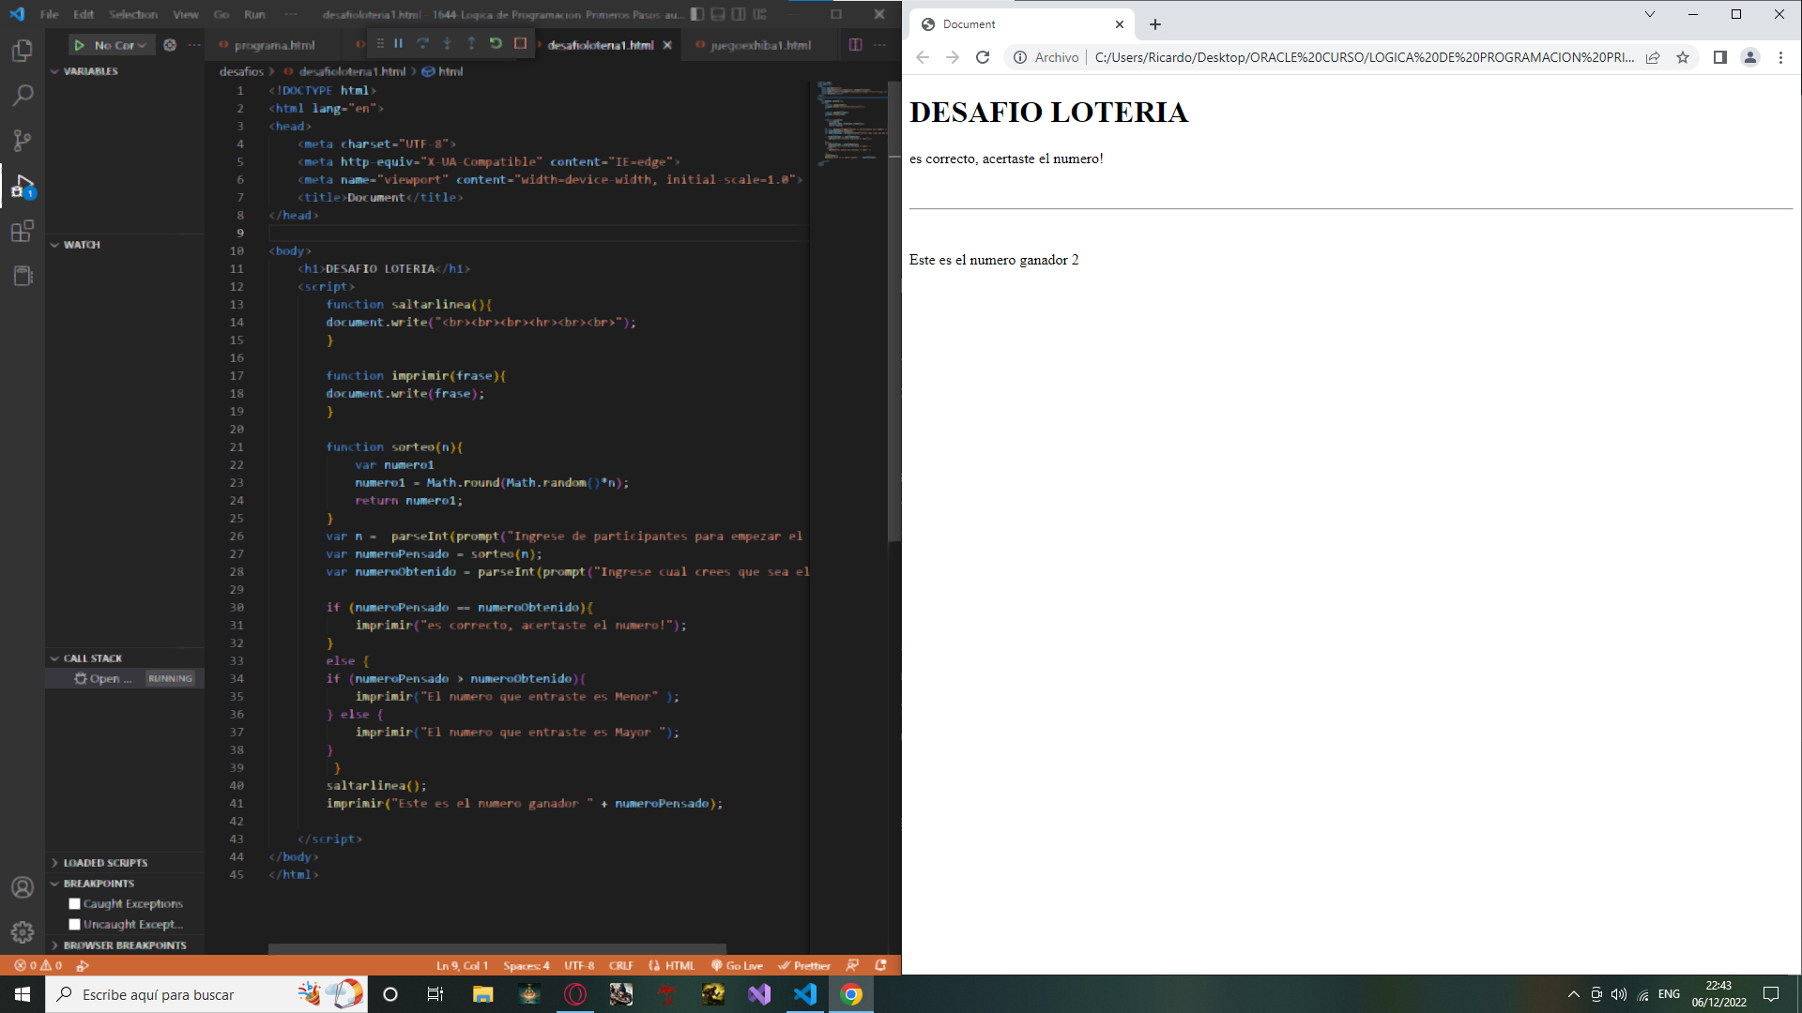
Task: Restart the debug session
Action: coord(496,44)
